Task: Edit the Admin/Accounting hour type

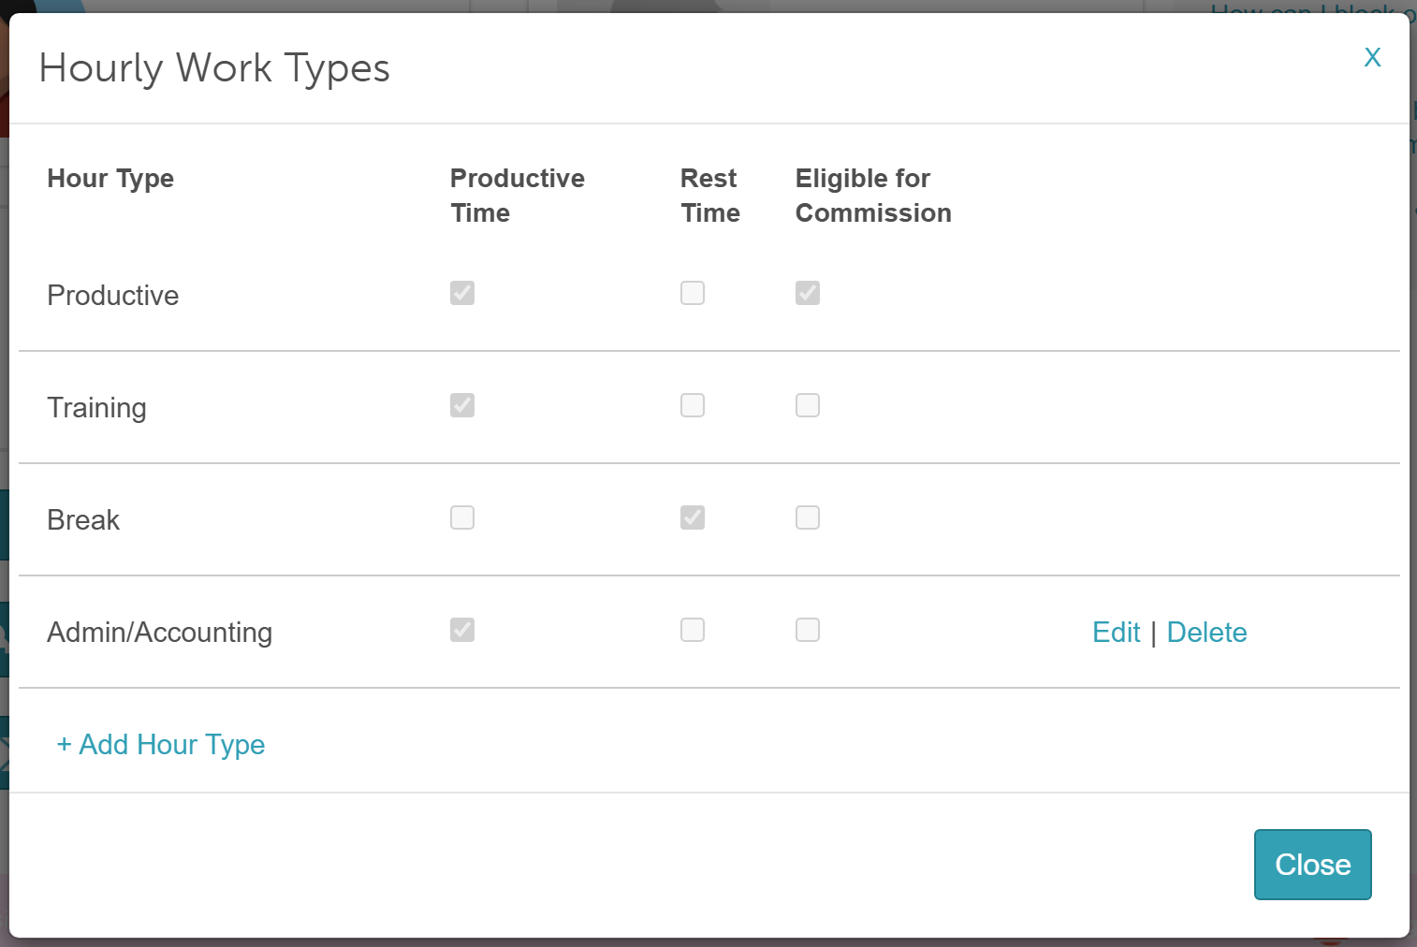Action: pos(1116,633)
